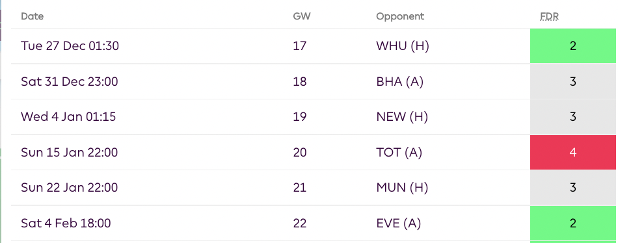The width and height of the screenshot is (618, 243).
Task: Select the Sun 15 Jan 22:00 fixture date
Action: point(70,153)
